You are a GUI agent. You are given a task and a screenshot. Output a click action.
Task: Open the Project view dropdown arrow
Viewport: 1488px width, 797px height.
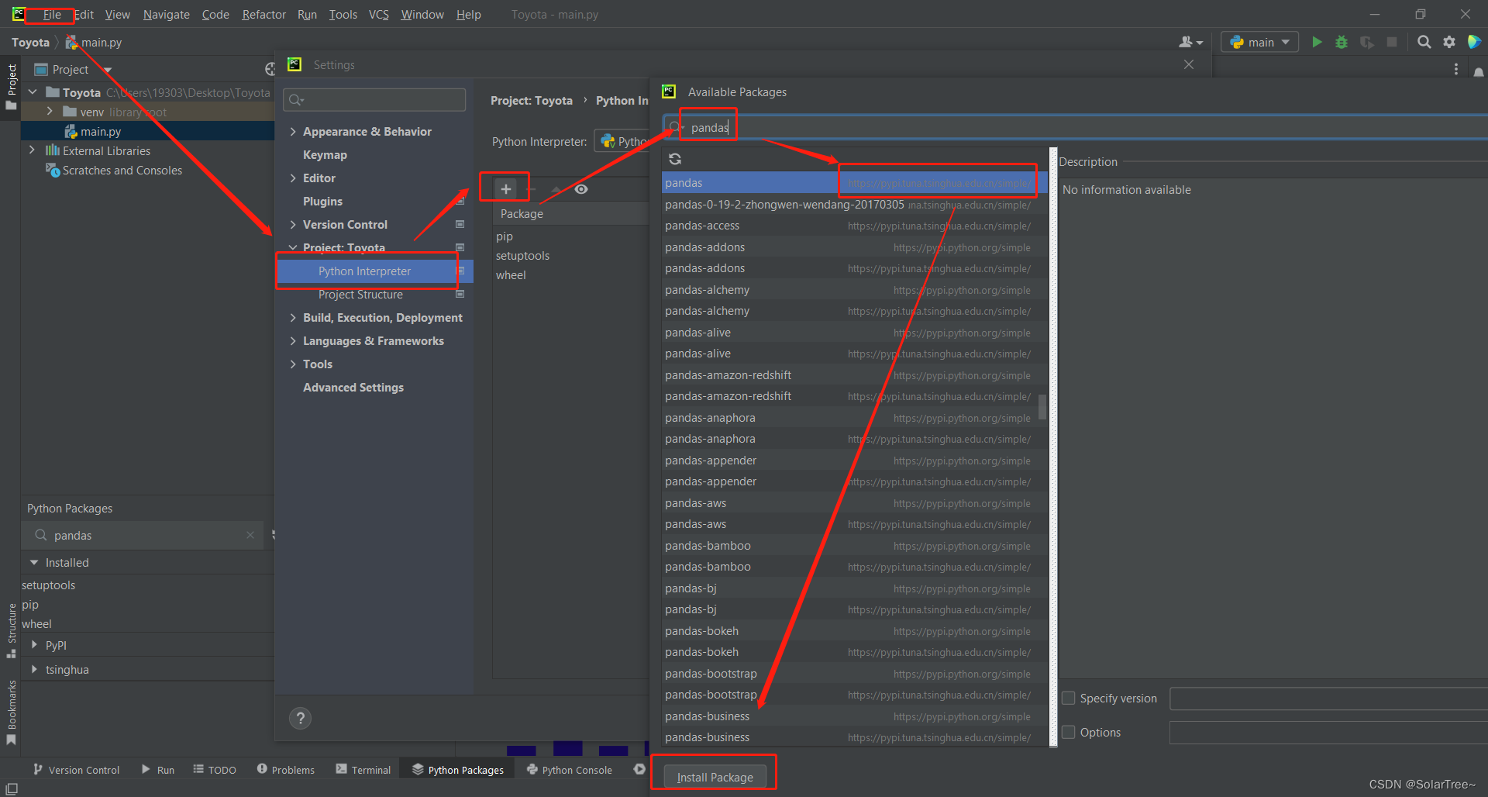point(107,70)
